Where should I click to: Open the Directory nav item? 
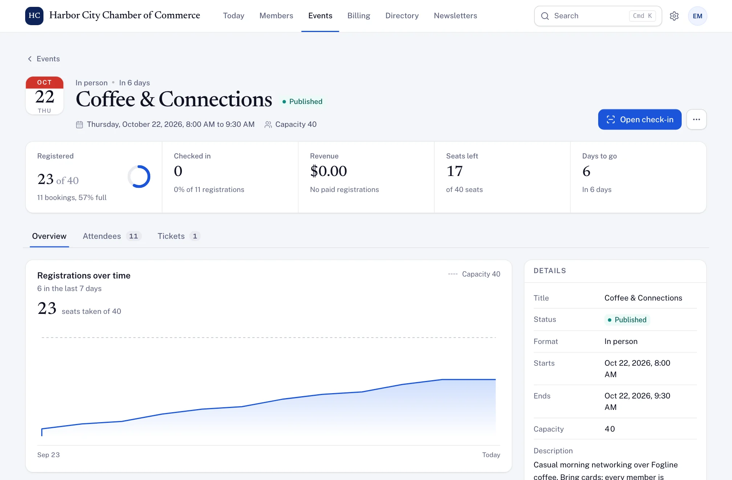pos(402,16)
